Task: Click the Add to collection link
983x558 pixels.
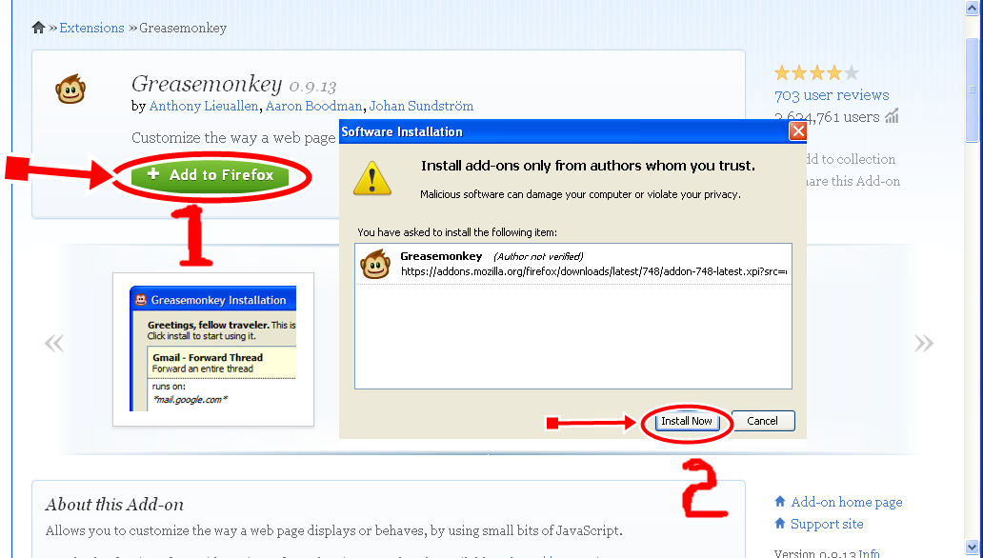Action: (851, 159)
